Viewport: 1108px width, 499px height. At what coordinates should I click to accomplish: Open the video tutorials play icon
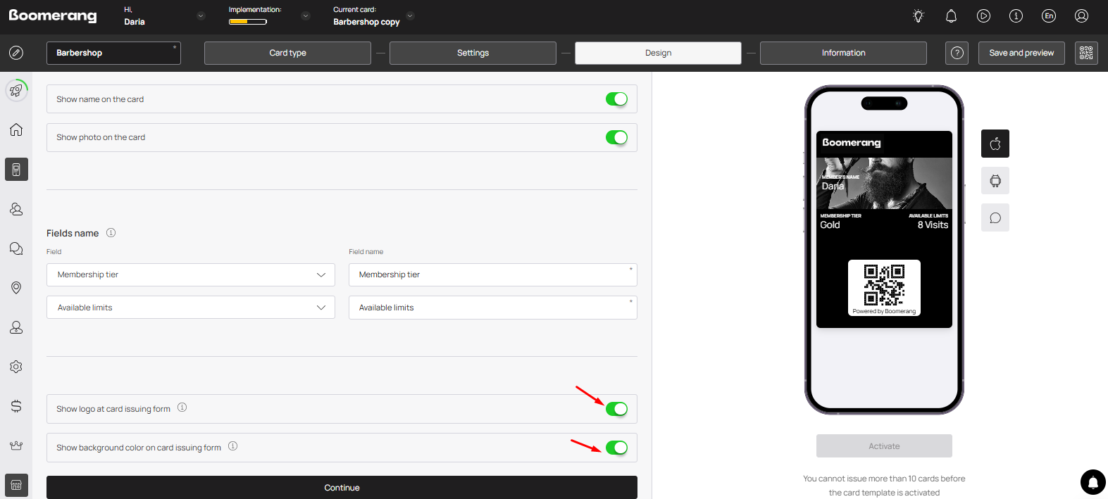(x=983, y=16)
